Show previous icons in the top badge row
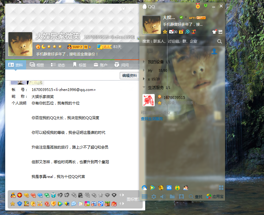The height and width of the screenshot is (215, 264). (x=120, y=195)
